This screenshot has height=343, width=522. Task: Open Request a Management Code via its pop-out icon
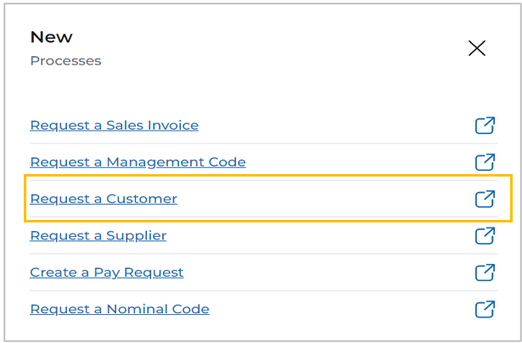point(485,162)
